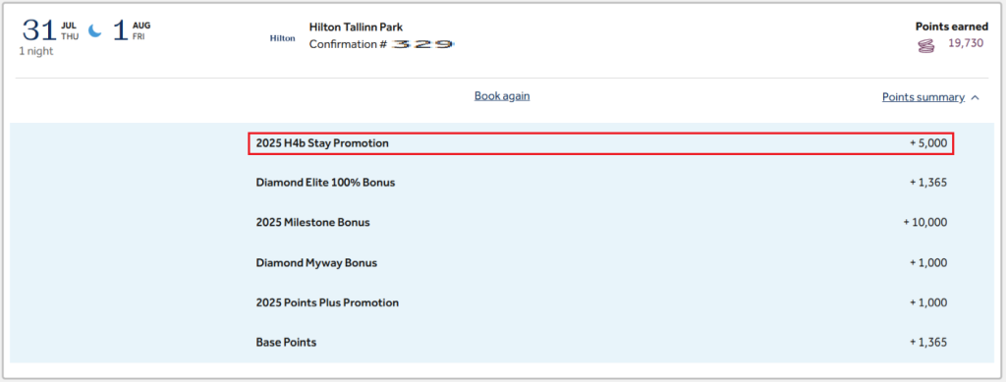
Task: Click the Points summary chevron arrow
Action: tap(976, 98)
